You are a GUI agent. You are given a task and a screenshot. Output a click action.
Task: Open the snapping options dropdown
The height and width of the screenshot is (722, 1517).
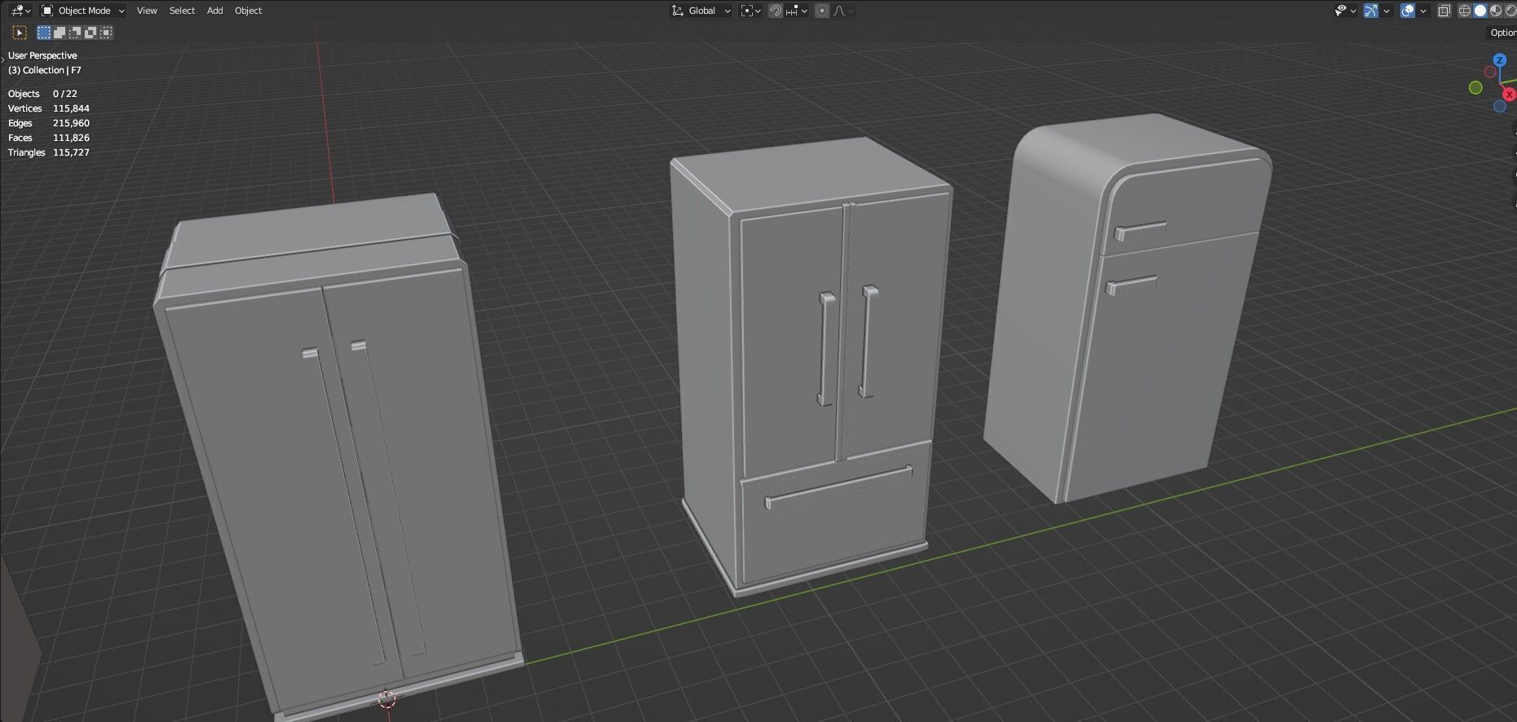(797, 11)
